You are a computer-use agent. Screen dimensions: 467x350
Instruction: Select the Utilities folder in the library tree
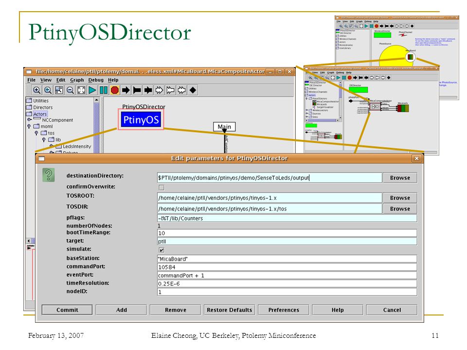(37, 101)
